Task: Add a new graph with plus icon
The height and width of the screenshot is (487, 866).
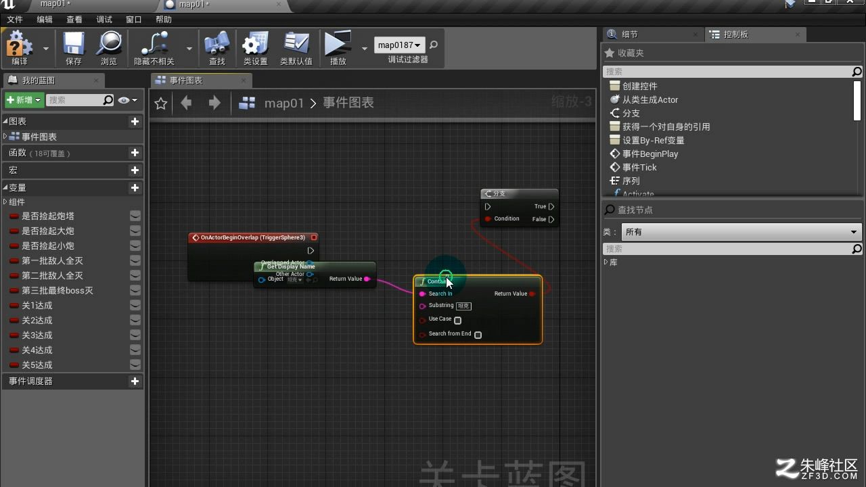Action: pos(135,122)
